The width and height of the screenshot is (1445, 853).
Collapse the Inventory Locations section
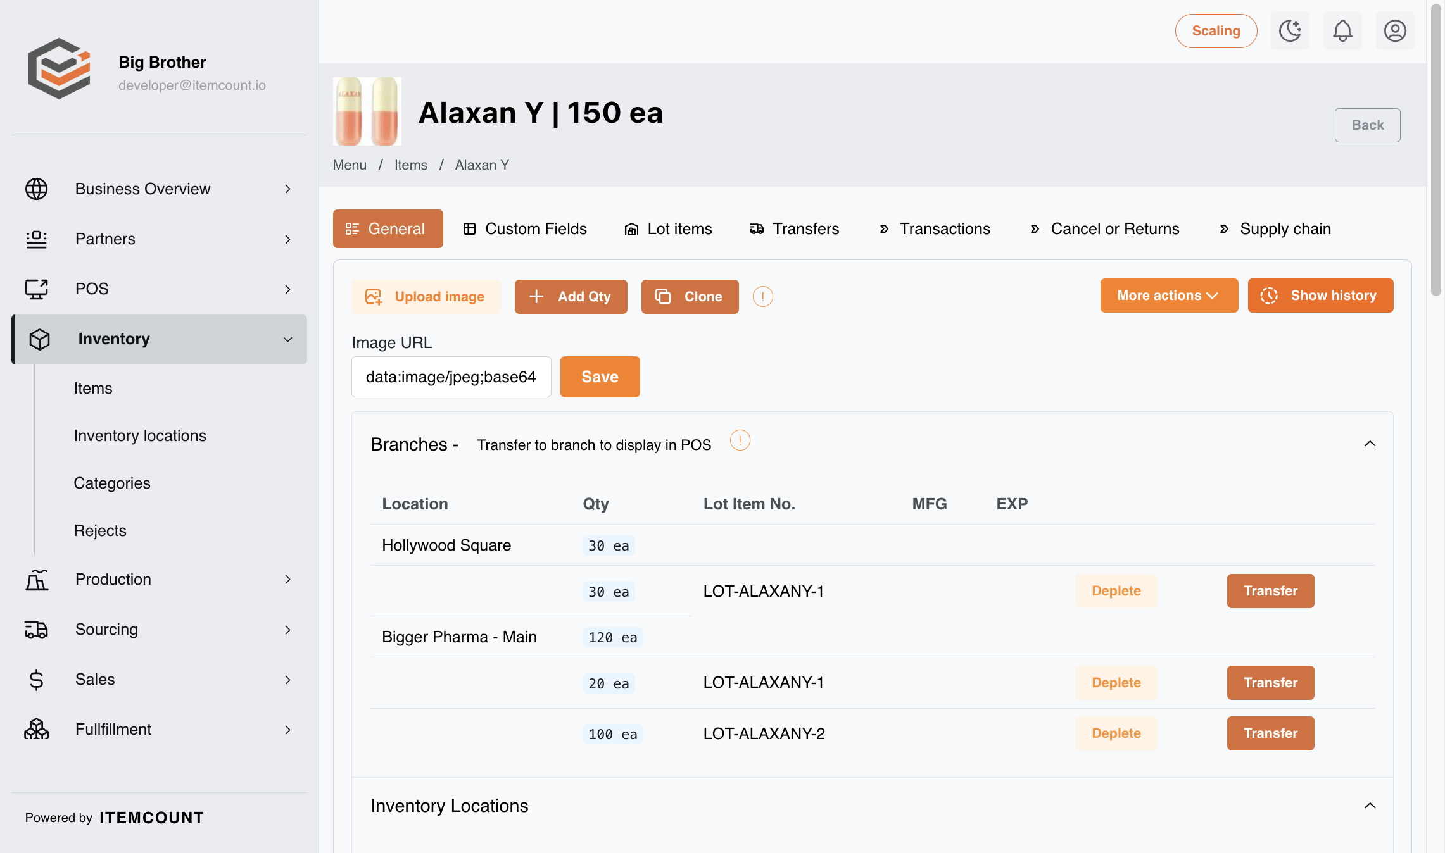(1370, 806)
